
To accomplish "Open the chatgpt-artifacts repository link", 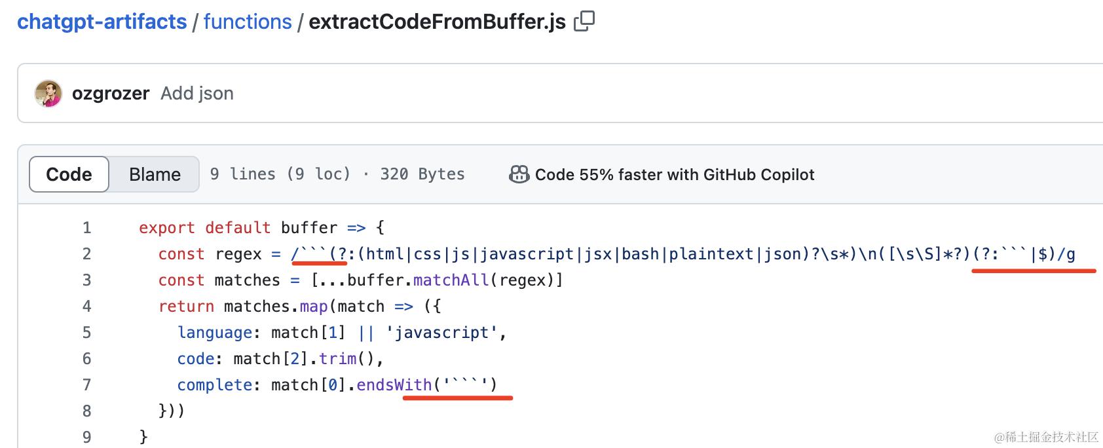I will pyautogui.click(x=102, y=22).
